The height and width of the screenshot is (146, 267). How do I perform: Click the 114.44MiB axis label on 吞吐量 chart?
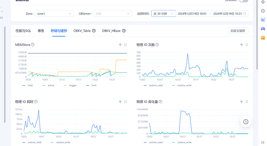point(142,109)
